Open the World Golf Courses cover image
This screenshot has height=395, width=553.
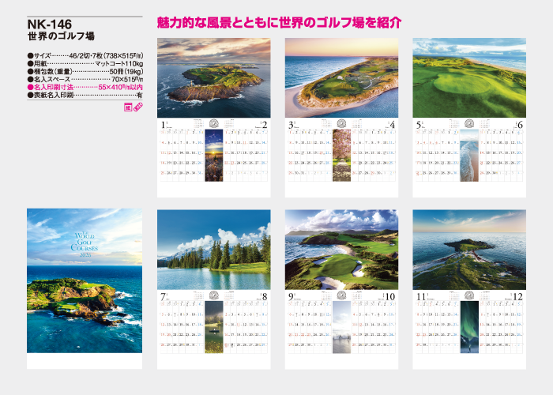tap(85, 280)
